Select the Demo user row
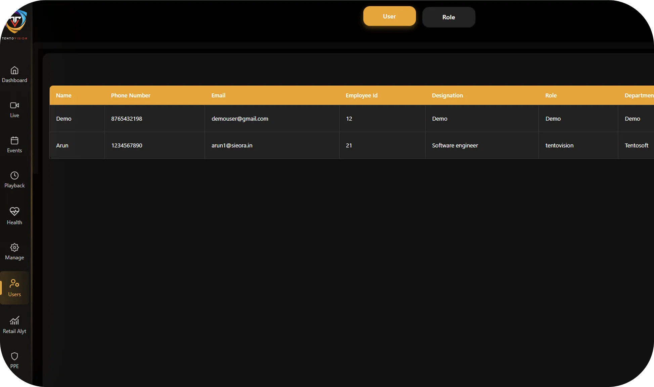Screen dimensions: 654x387 point(63,119)
